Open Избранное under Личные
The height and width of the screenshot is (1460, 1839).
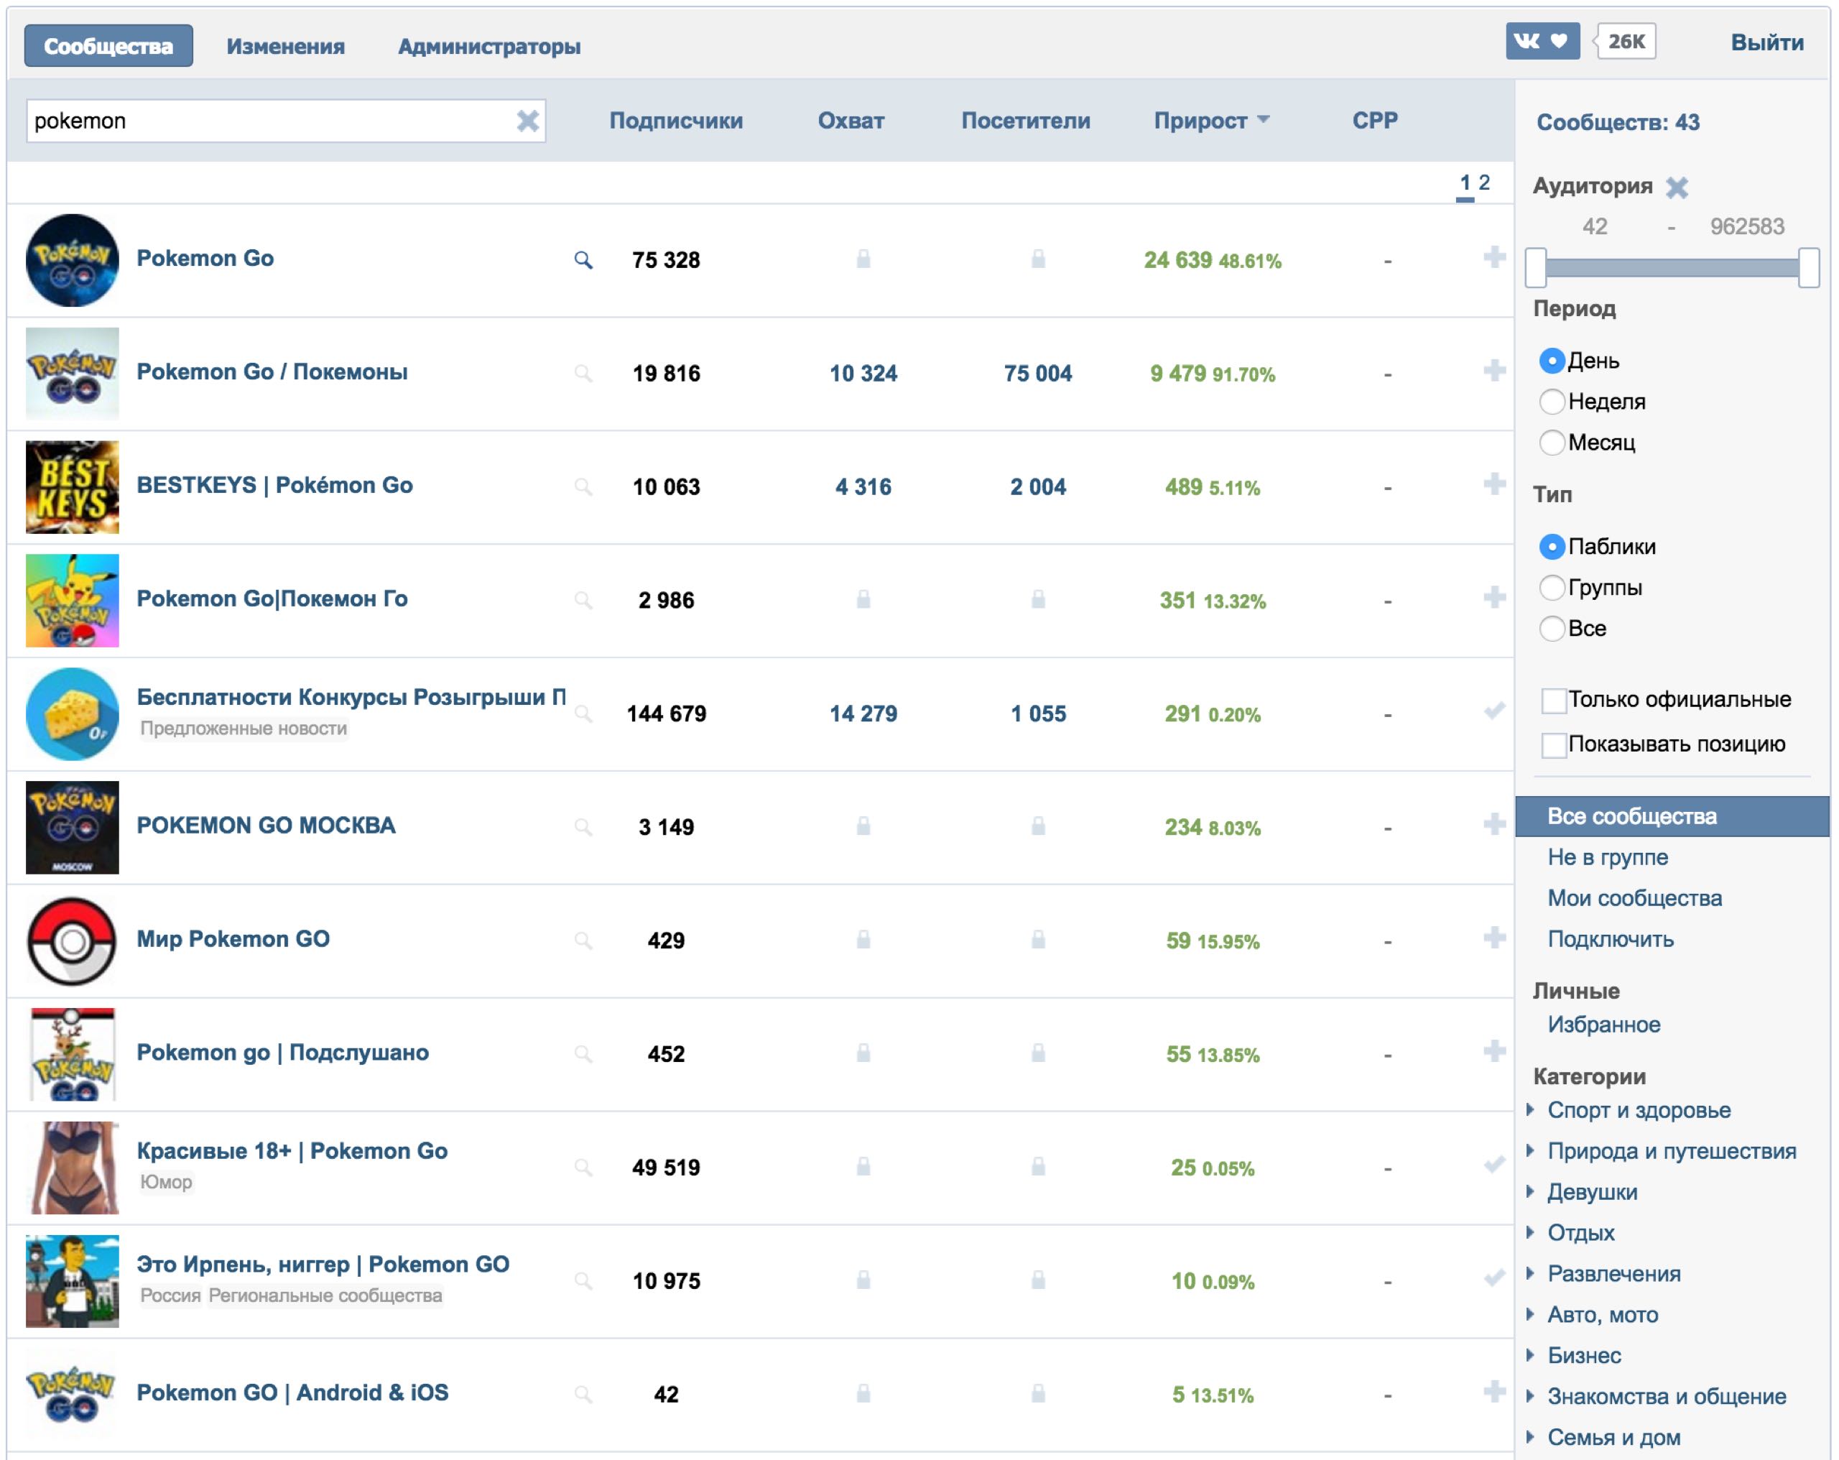[1603, 1024]
